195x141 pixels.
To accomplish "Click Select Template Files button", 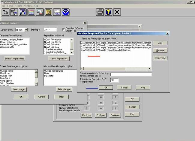I will [x=14, y=58].
